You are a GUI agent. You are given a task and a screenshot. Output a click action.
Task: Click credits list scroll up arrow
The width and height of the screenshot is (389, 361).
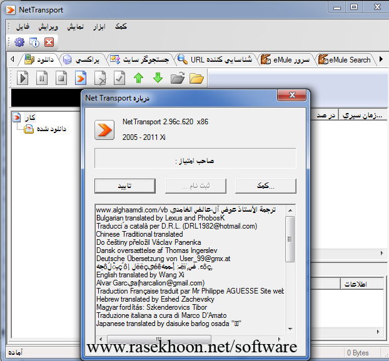(x=290, y=210)
